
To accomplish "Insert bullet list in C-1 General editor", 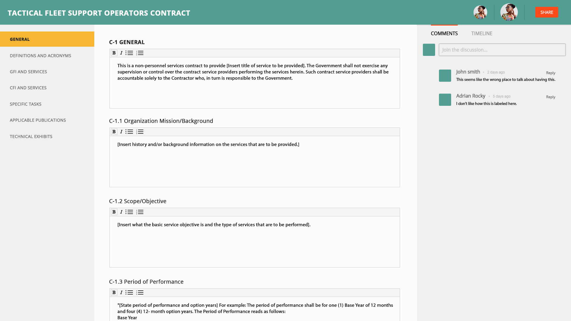I will (x=129, y=53).
